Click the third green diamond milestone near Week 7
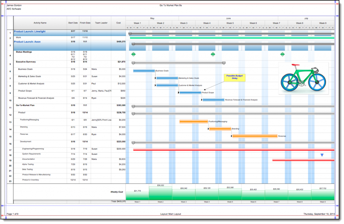344x224 pixels. (x=282, y=54)
